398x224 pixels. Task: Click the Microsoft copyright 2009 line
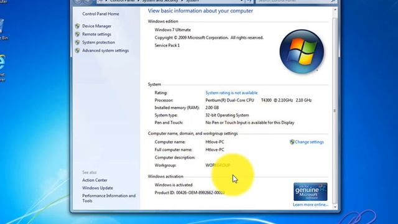tap(209, 37)
